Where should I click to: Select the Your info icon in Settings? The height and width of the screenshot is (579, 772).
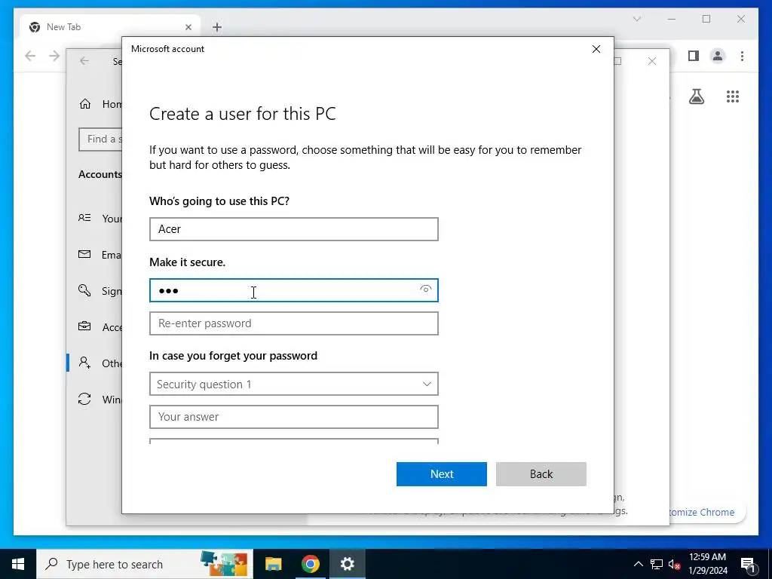(84, 218)
